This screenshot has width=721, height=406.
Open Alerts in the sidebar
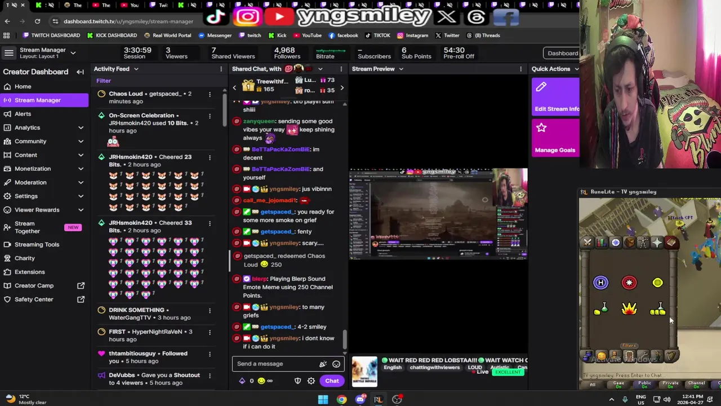point(44,114)
